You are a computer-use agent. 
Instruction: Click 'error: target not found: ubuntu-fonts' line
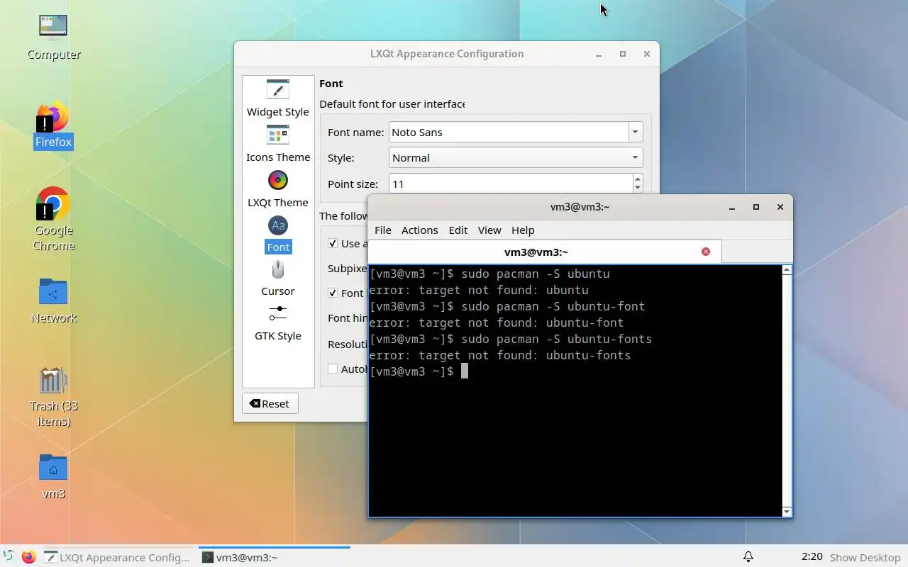[499, 355]
